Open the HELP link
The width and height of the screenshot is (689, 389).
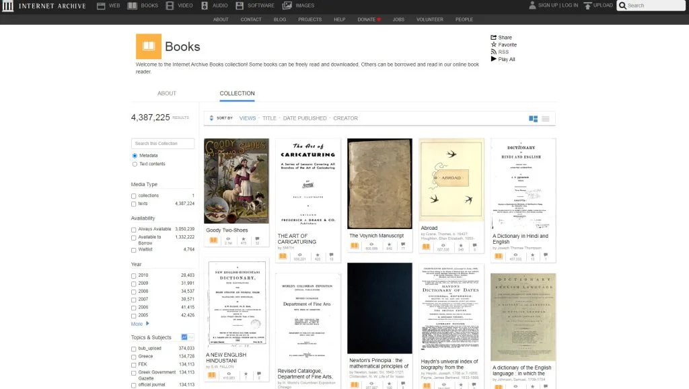(x=339, y=19)
